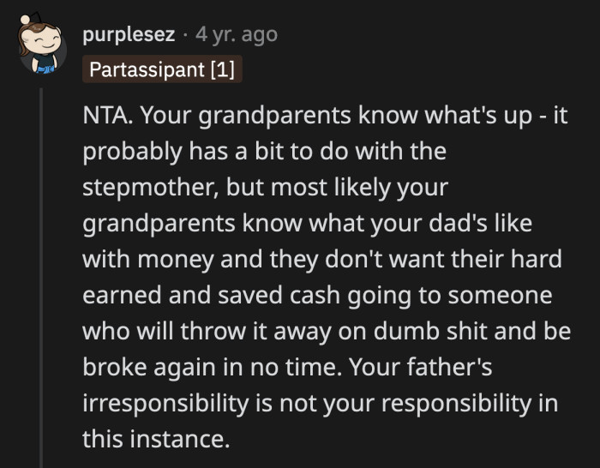Click the Partassipant [1] flair badge
This screenshot has height=468, width=600.
click(x=163, y=69)
